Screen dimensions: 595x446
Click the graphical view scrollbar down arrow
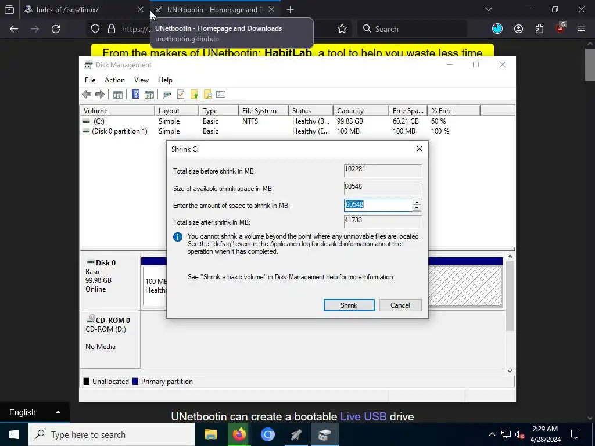pyautogui.click(x=510, y=371)
